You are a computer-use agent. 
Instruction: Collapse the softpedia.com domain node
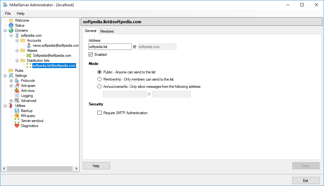tap(11, 35)
